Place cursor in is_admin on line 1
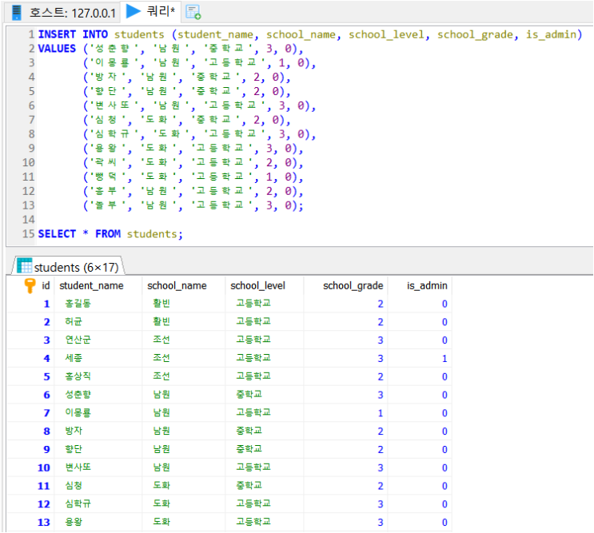This screenshot has width=594, height=533. click(551, 34)
